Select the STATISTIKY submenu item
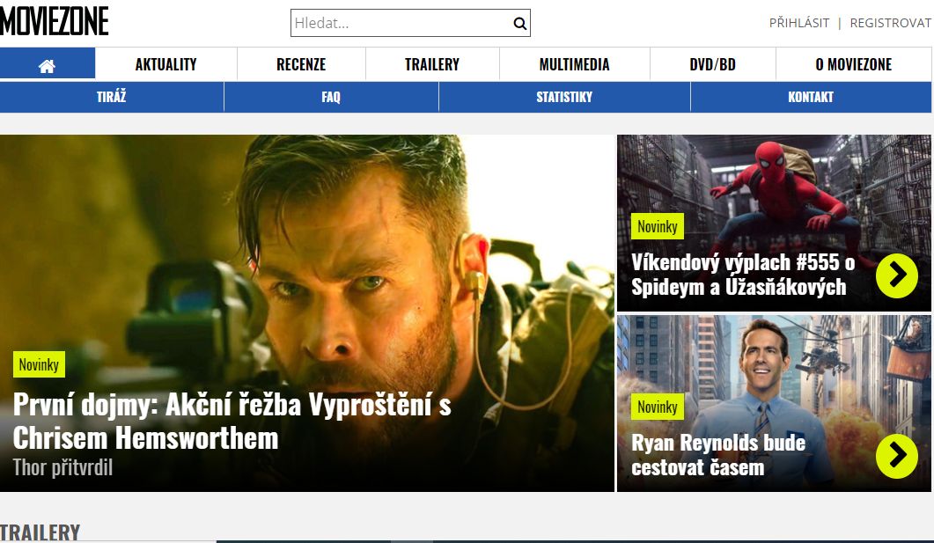 tap(564, 97)
